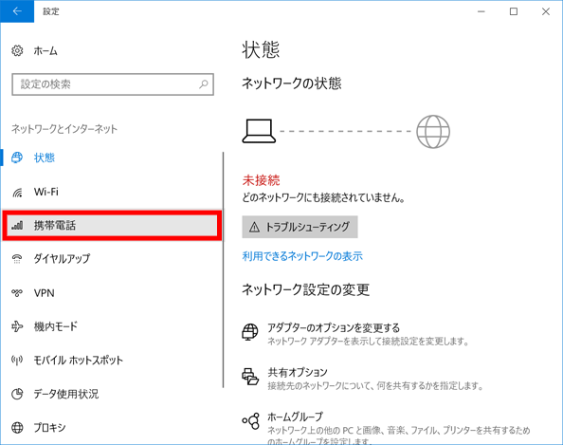Click the sidebar vertical scrollbar
This screenshot has width=563, height=445.
[223, 269]
